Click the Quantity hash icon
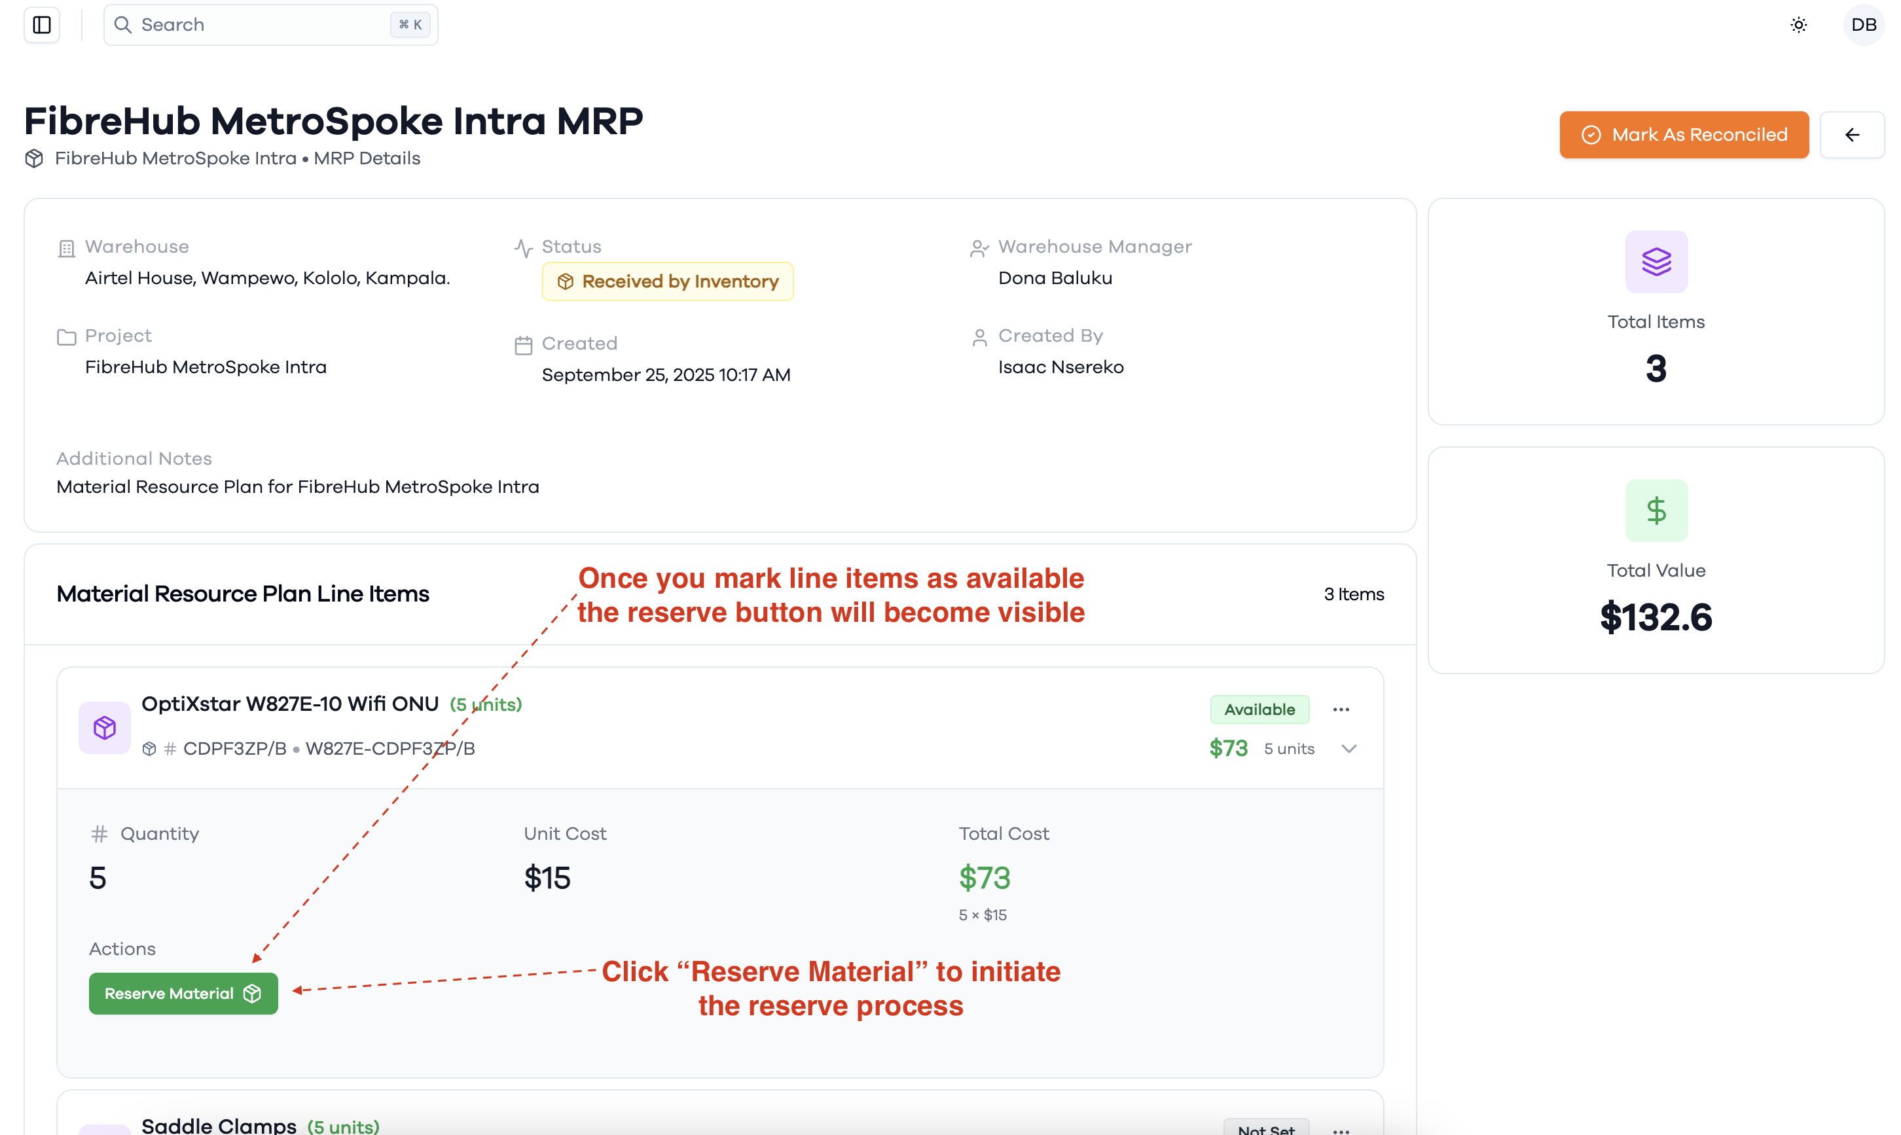The height and width of the screenshot is (1135, 1901). coord(100,834)
